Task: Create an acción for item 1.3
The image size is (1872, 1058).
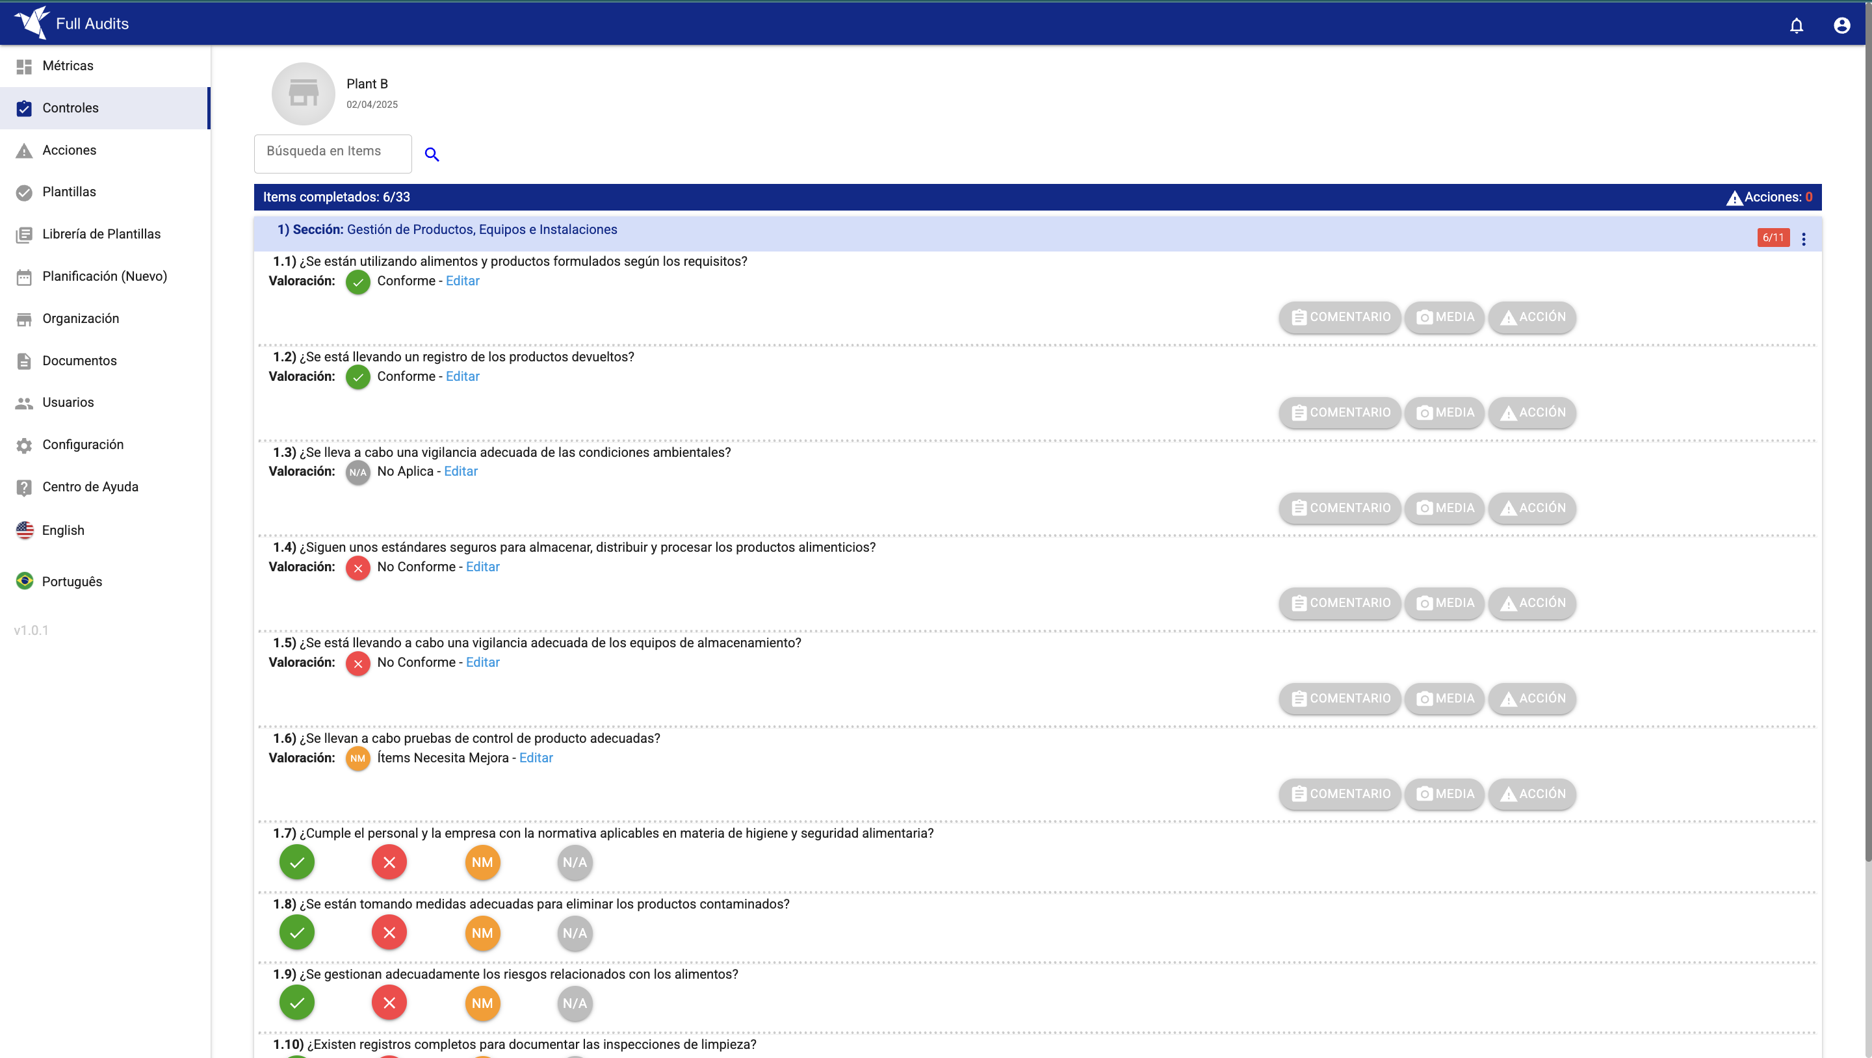Action: (x=1532, y=508)
